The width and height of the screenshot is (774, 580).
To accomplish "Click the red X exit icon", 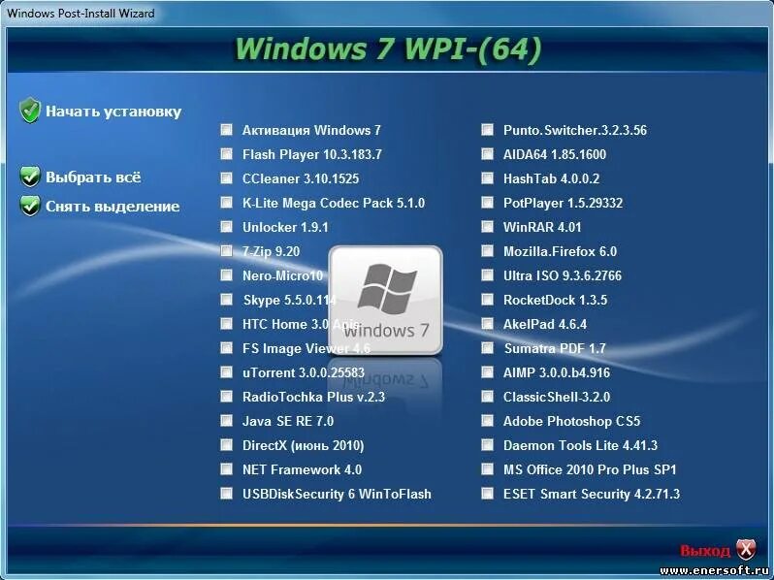I will pyautogui.click(x=746, y=549).
